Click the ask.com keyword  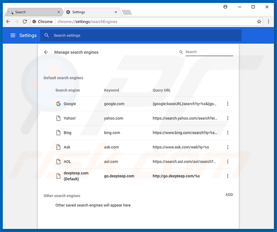111,147
